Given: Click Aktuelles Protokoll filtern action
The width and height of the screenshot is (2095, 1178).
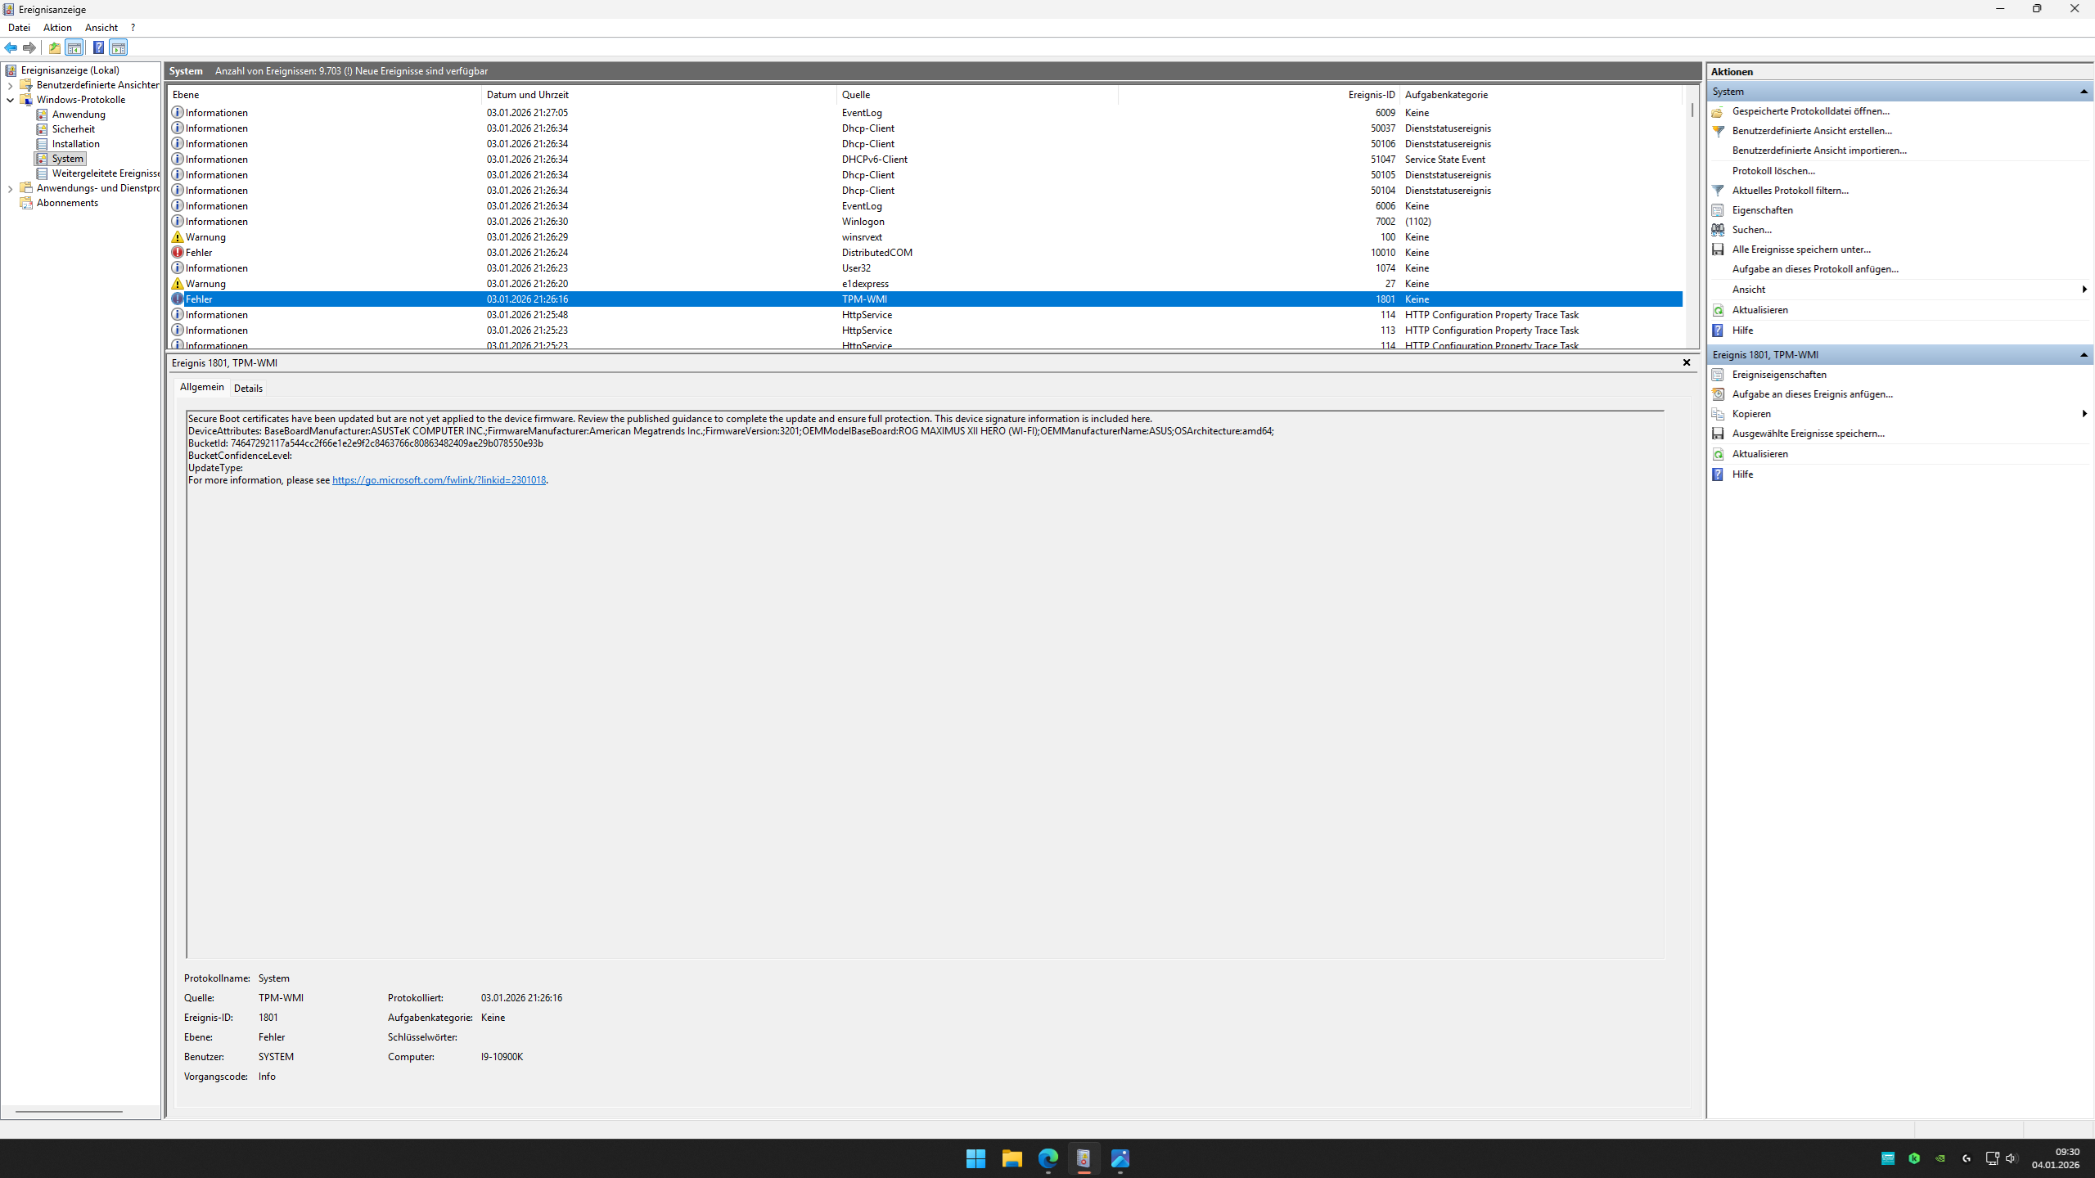Looking at the screenshot, I should (x=1790, y=191).
